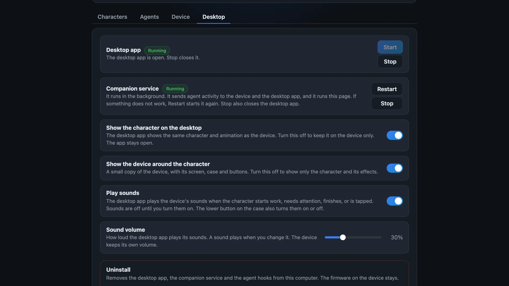
Task: Select the Device tab
Action: click(x=181, y=17)
